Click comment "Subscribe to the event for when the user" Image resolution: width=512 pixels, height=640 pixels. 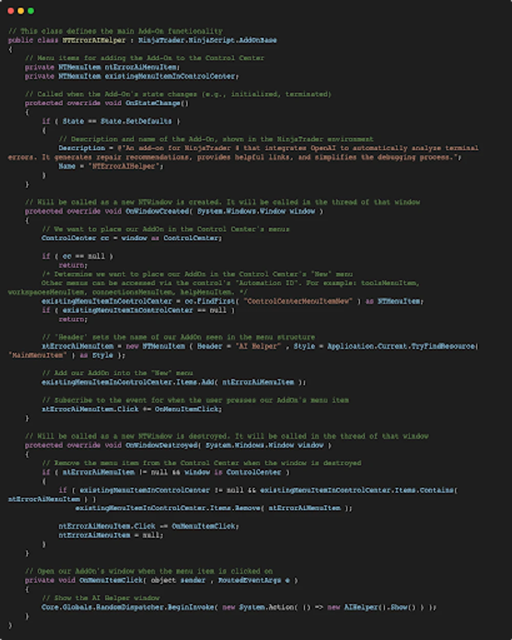point(196,400)
